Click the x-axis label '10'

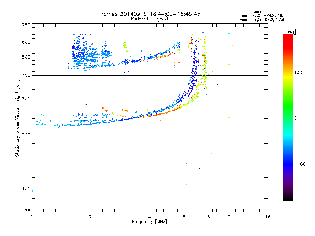[x=228, y=217]
